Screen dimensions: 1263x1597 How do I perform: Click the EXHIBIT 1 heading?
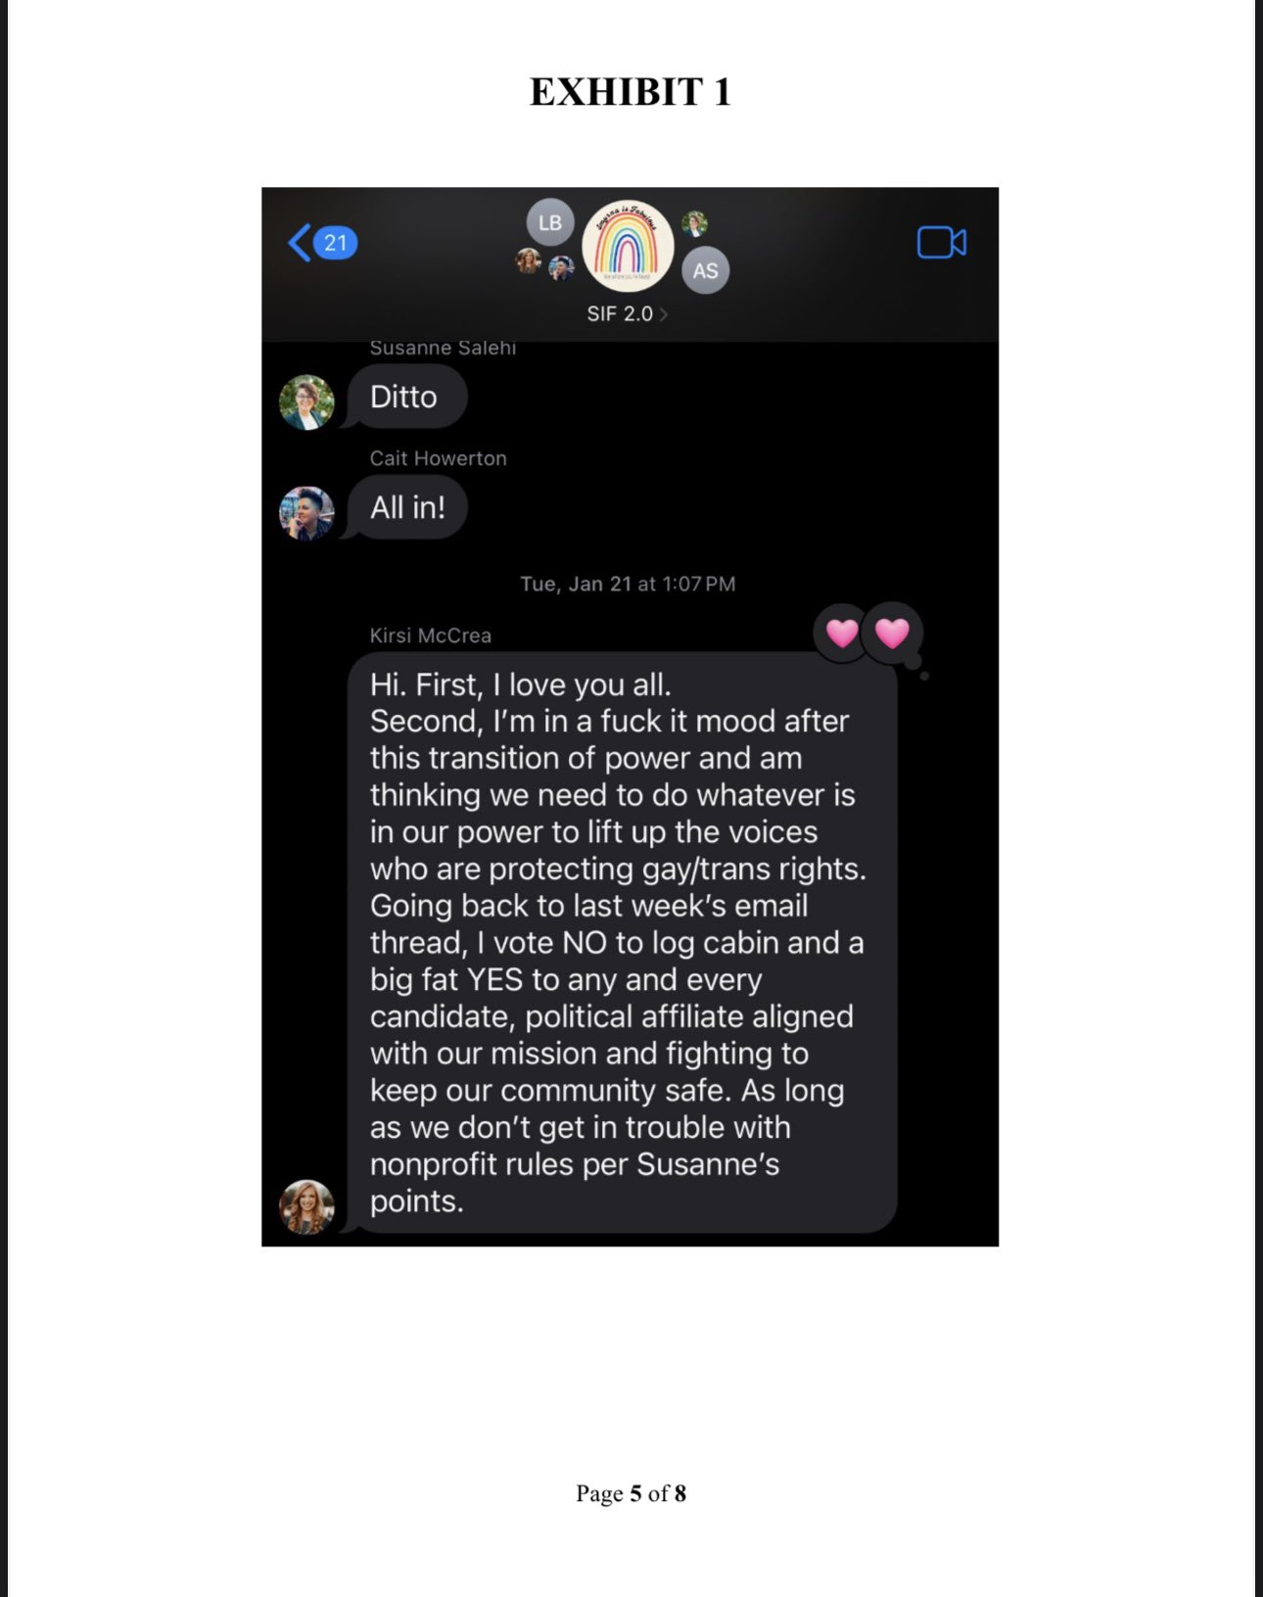click(631, 92)
